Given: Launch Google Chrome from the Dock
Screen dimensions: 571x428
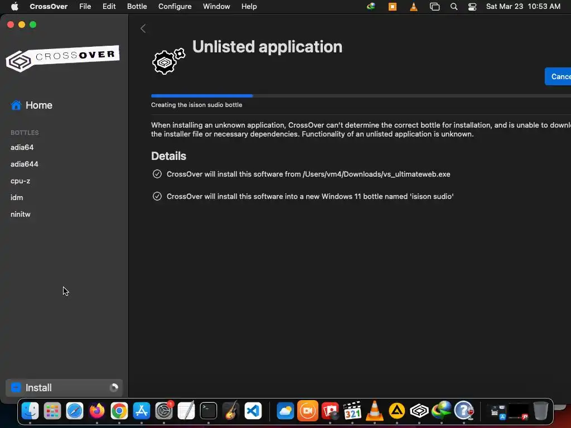Looking at the screenshot, I should click(x=119, y=411).
